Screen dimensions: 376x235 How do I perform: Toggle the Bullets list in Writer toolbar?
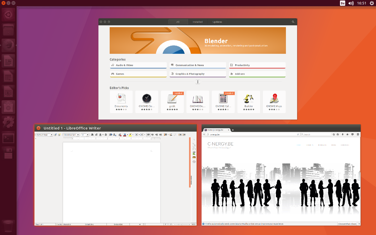click(137, 135)
